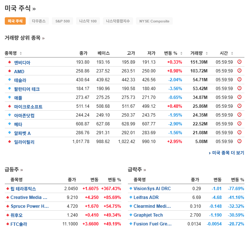Click the down arrow beside Graphjet Tech
This screenshot has height=228, width=247.
(x=131, y=215)
